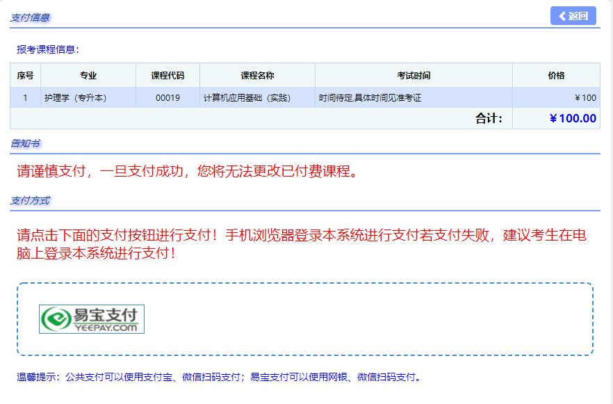Click the back arrow icon in 返回 button
The height and width of the screenshot is (404, 613).
pos(562,15)
